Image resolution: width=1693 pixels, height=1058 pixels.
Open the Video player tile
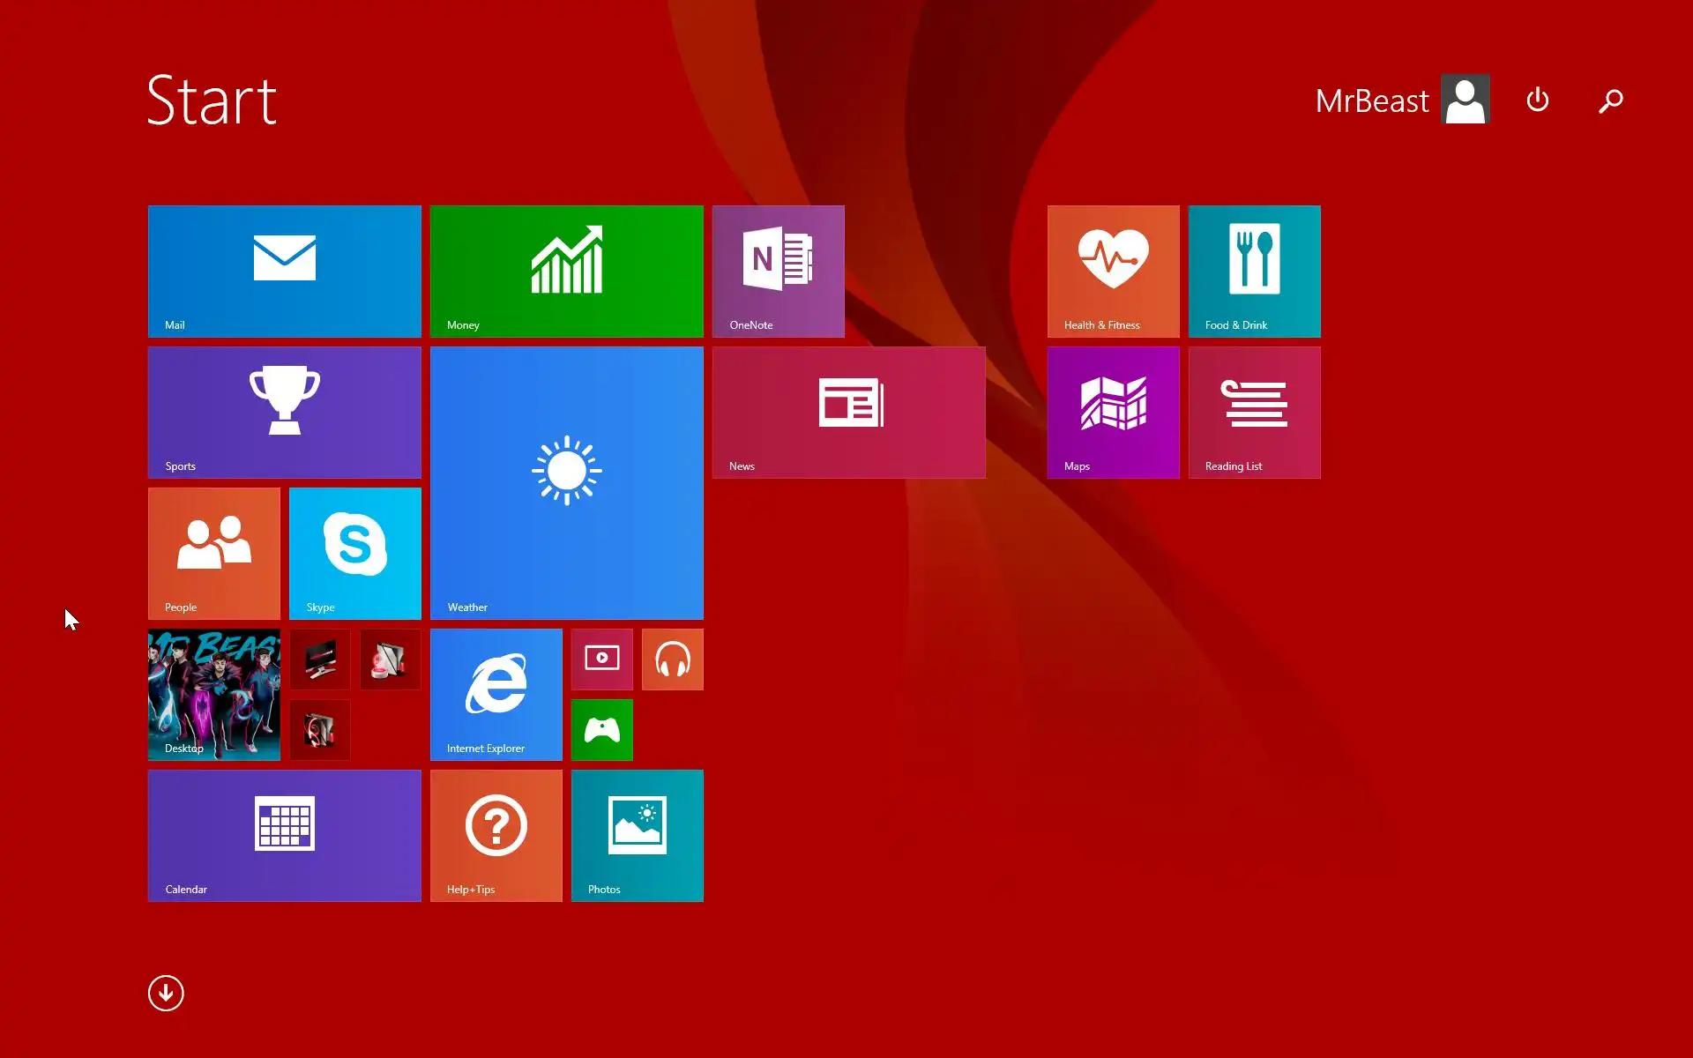pyautogui.click(x=601, y=659)
